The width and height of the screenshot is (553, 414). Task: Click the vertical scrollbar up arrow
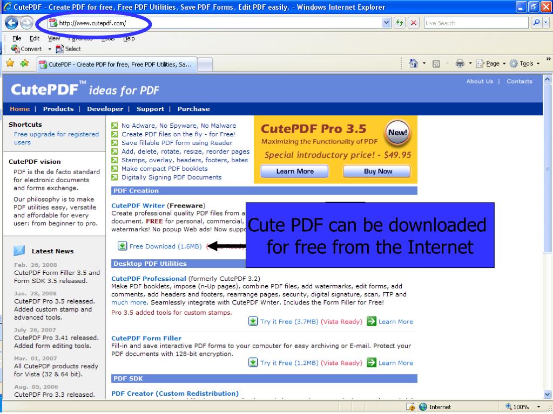[547, 79]
